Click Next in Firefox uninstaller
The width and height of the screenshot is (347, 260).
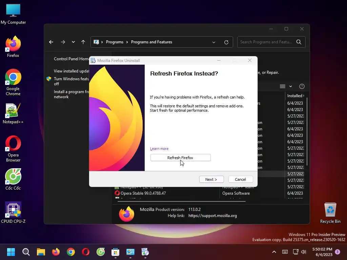click(x=211, y=179)
